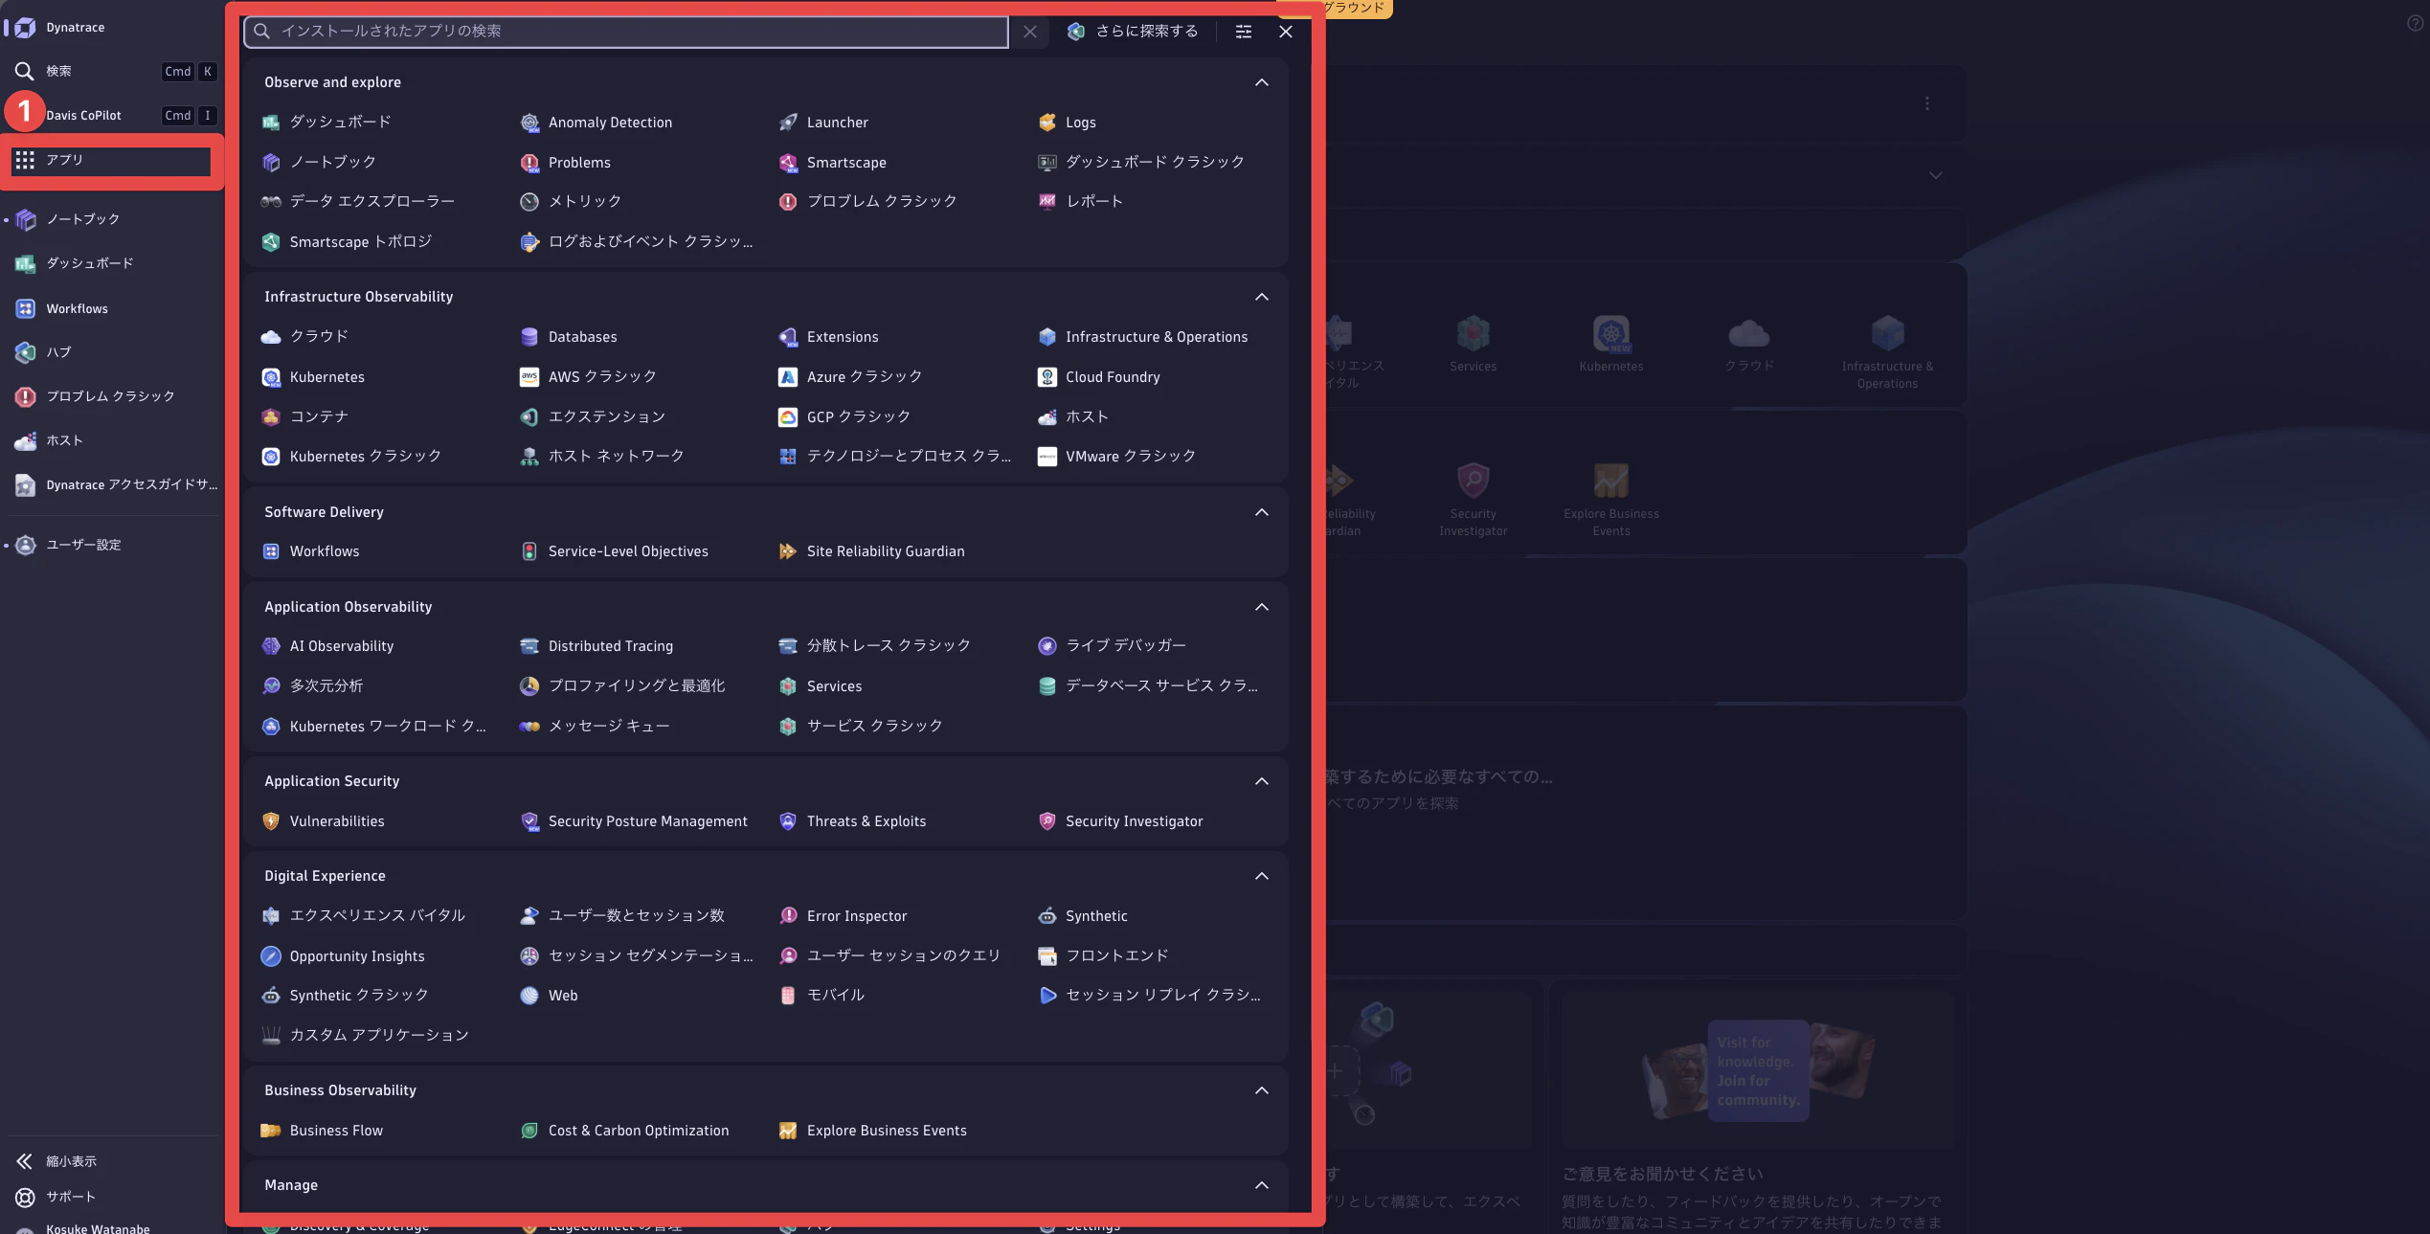Clear the app search field

pyautogui.click(x=1029, y=32)
